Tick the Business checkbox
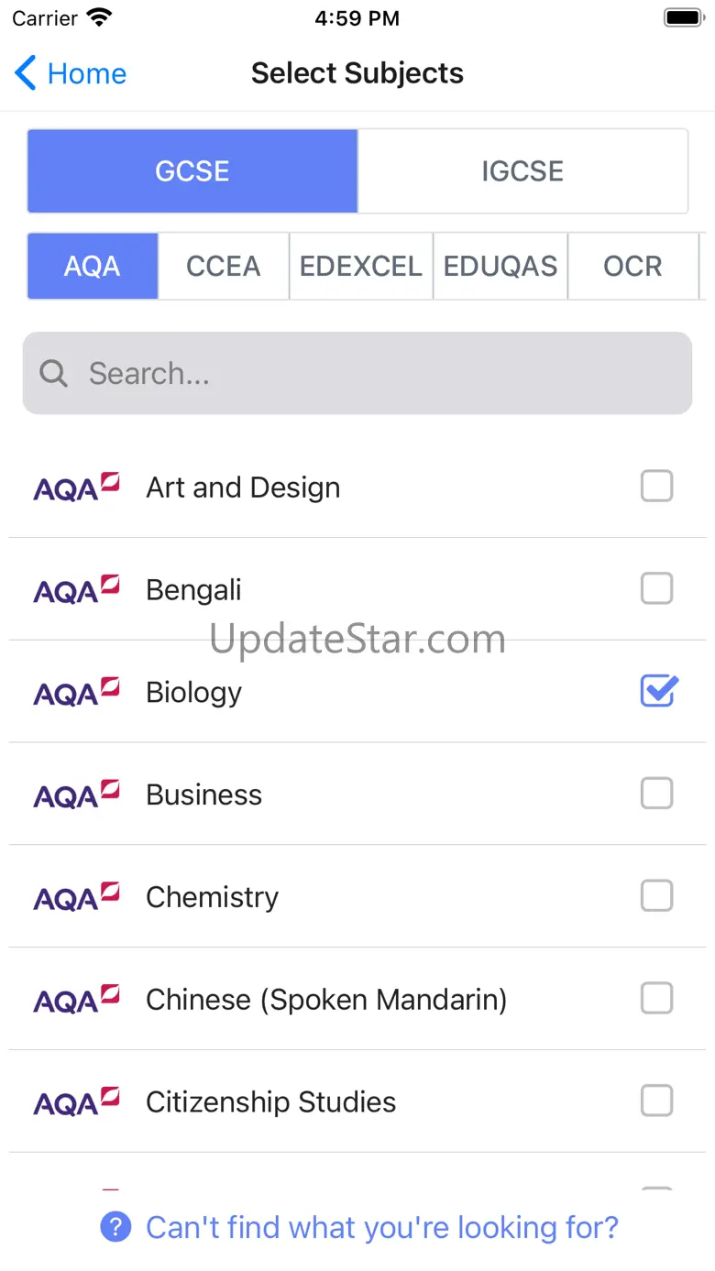 pos(656,794)
